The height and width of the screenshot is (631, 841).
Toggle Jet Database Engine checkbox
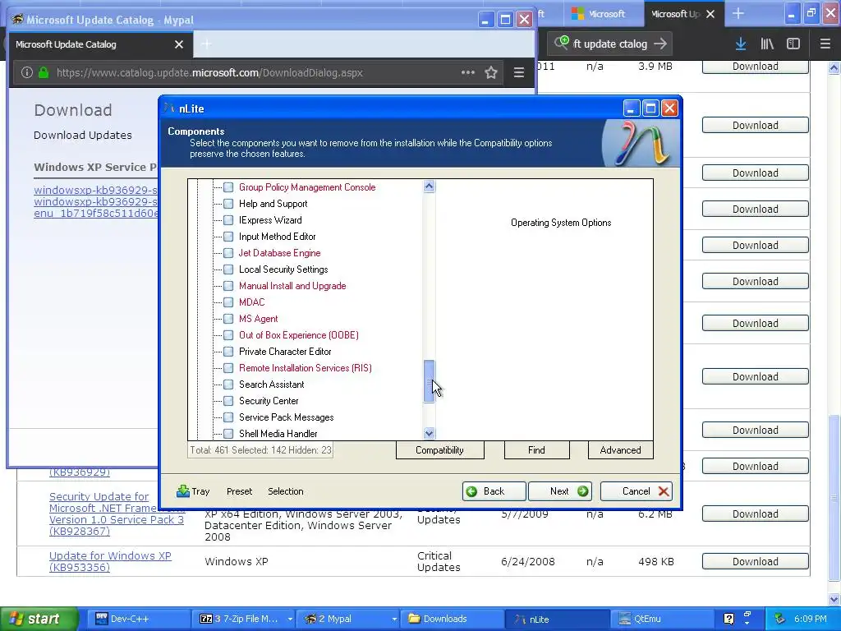pos(228,253)
